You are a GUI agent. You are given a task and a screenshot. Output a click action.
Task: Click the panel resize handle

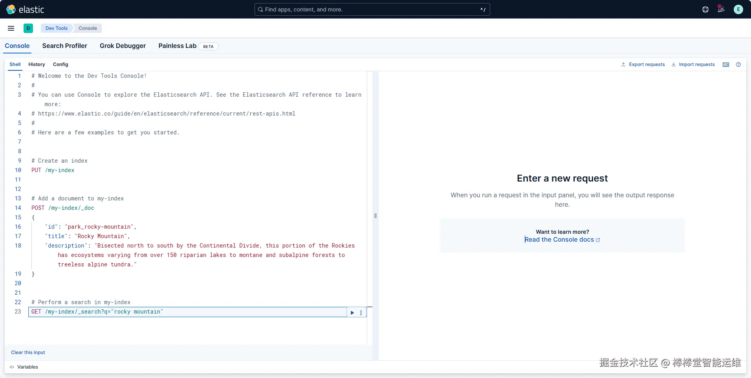tap(375, 216)
